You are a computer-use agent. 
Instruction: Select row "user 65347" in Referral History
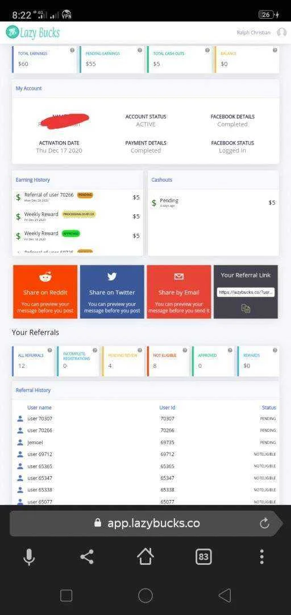[x=145, y=478]
